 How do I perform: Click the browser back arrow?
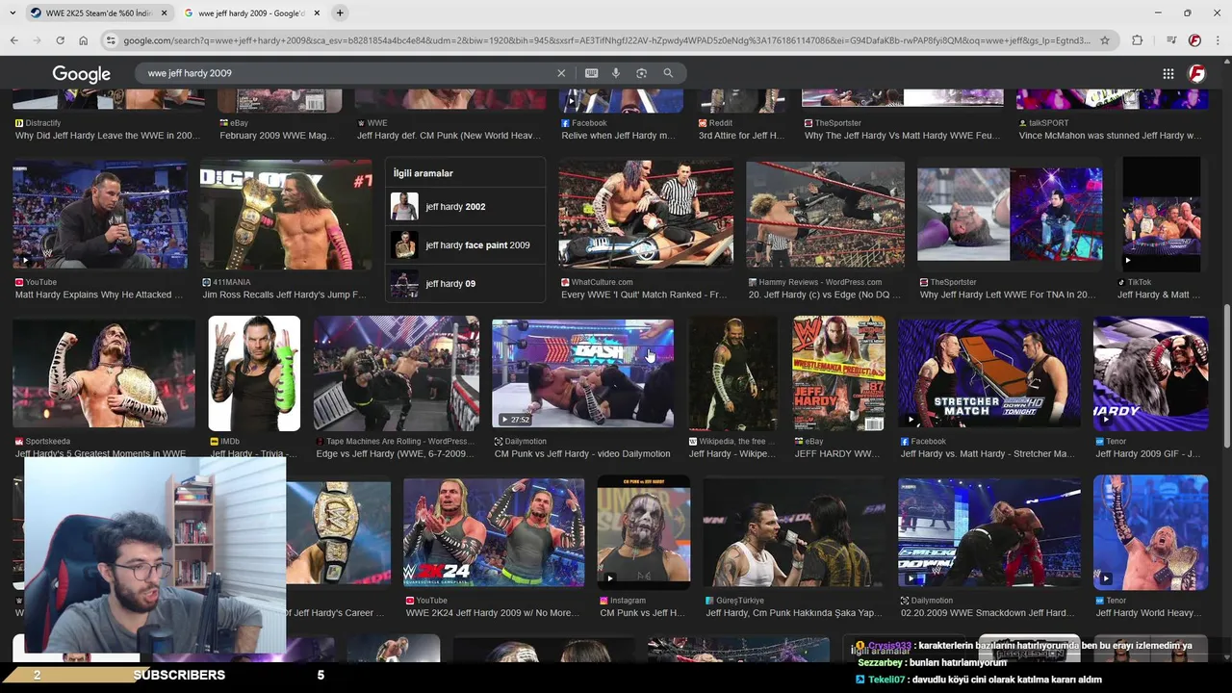tap(13, 40)
